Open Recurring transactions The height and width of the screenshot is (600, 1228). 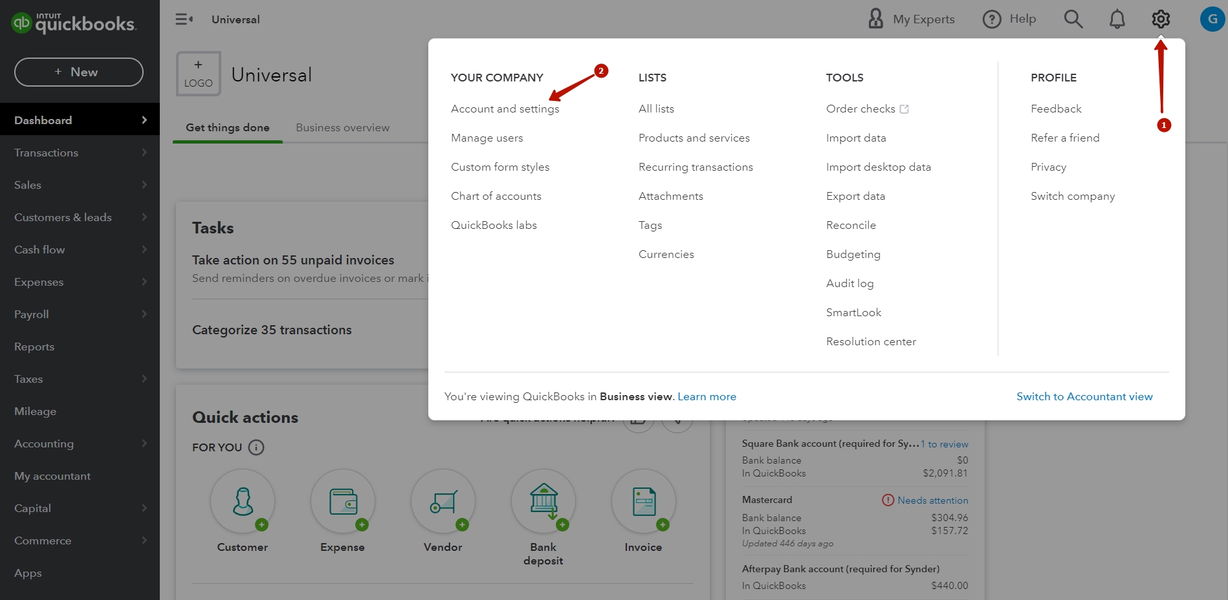(x=696, y=167)
